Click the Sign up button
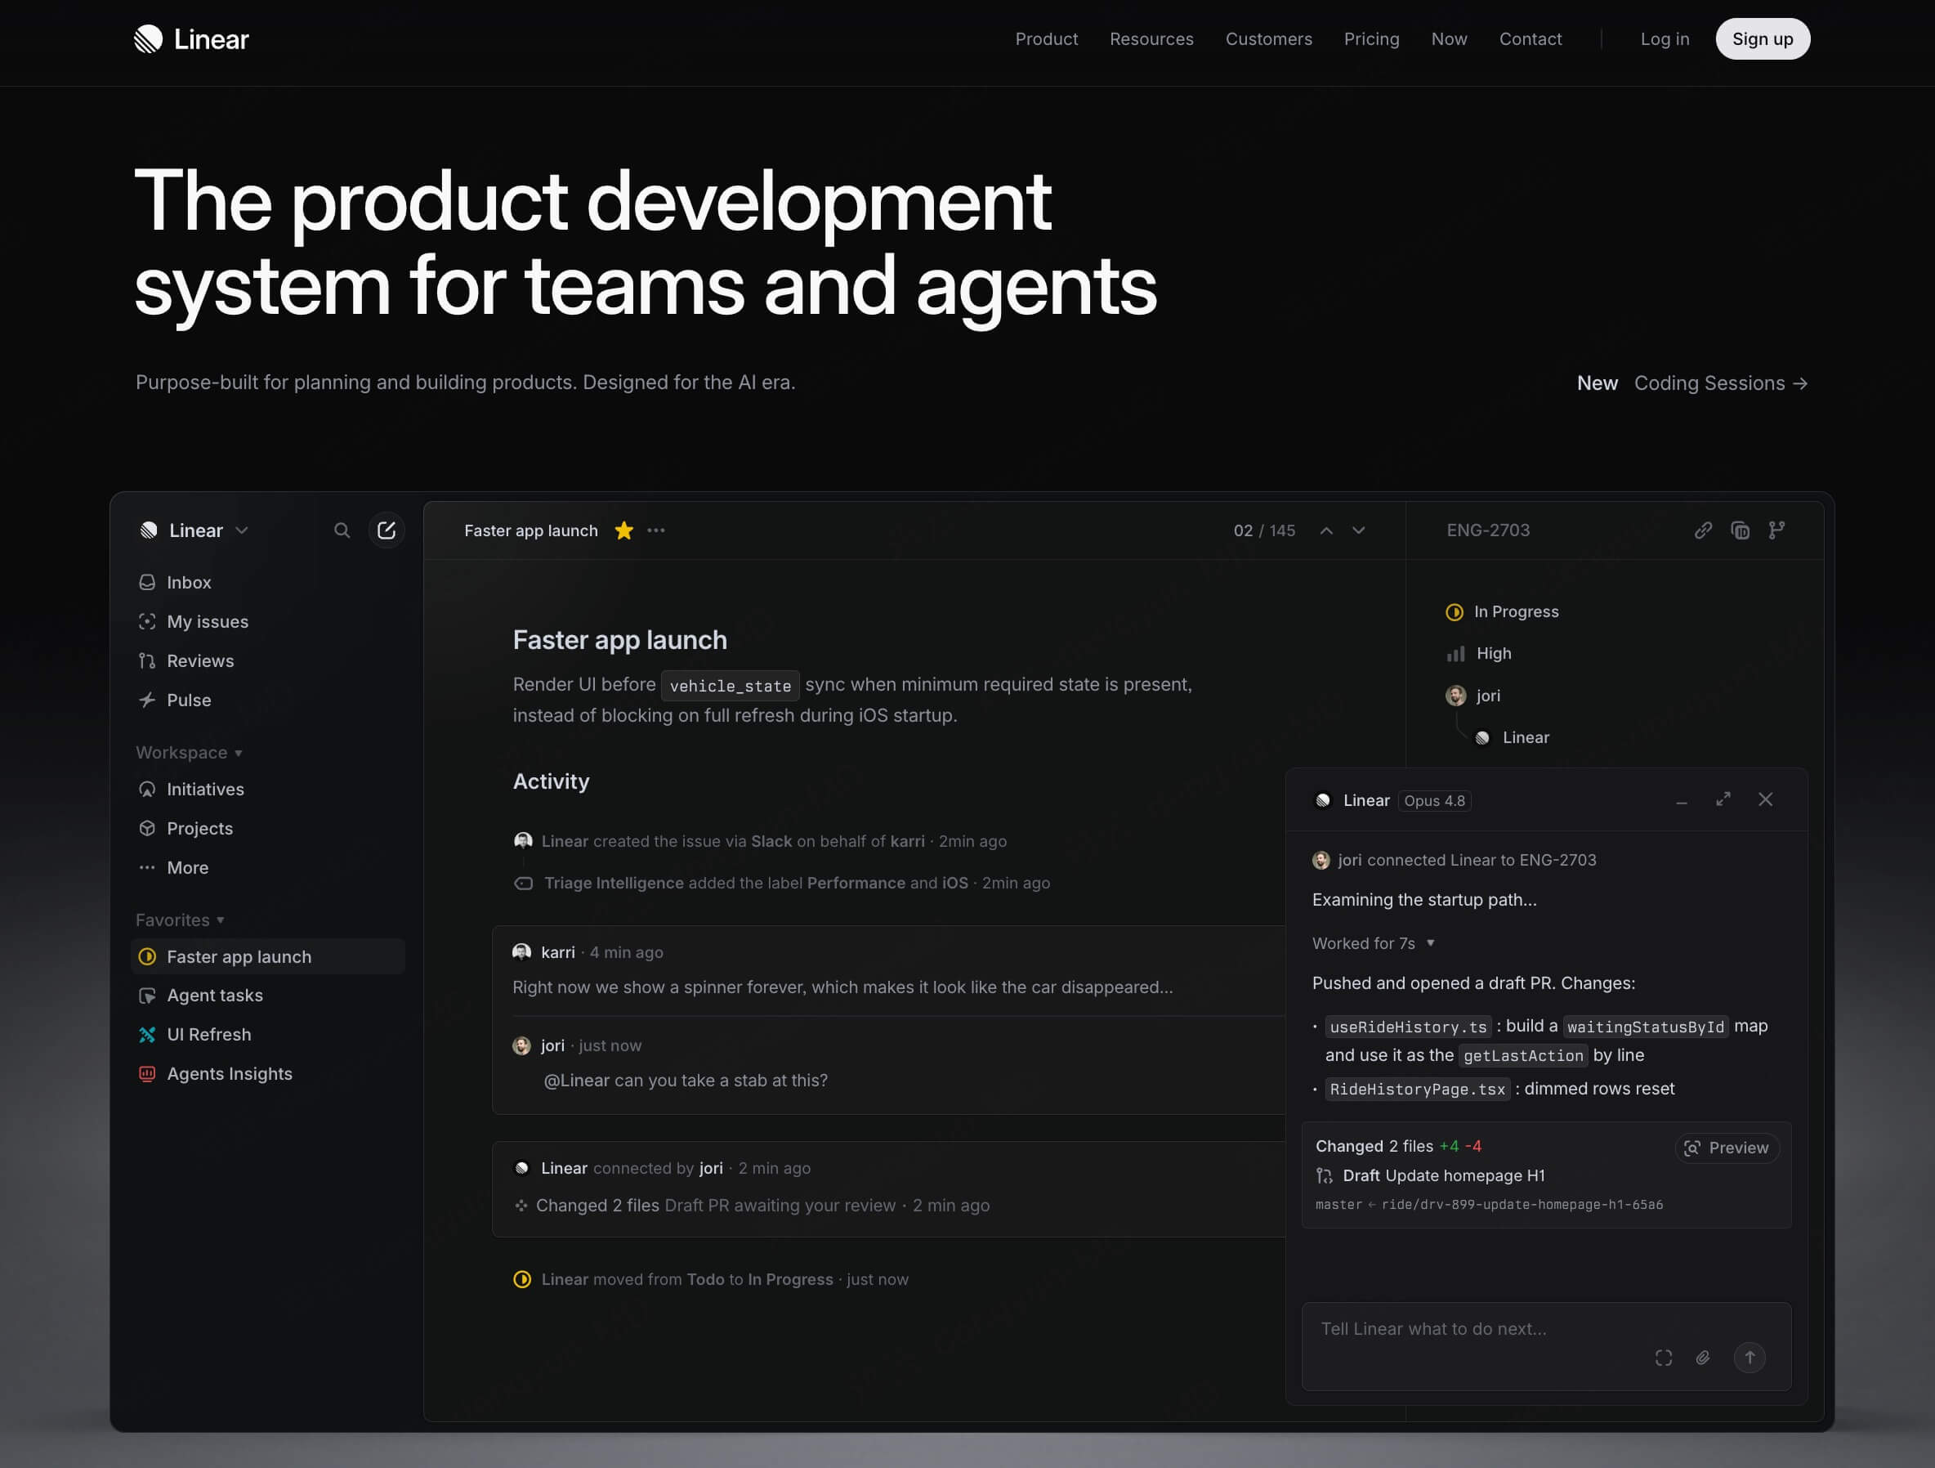Screen dimensions: 1935x1468 1763,38
